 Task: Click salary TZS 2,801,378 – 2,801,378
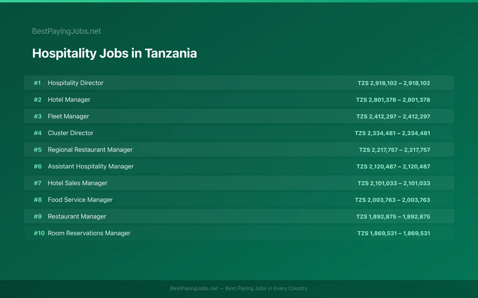[393, 100]
